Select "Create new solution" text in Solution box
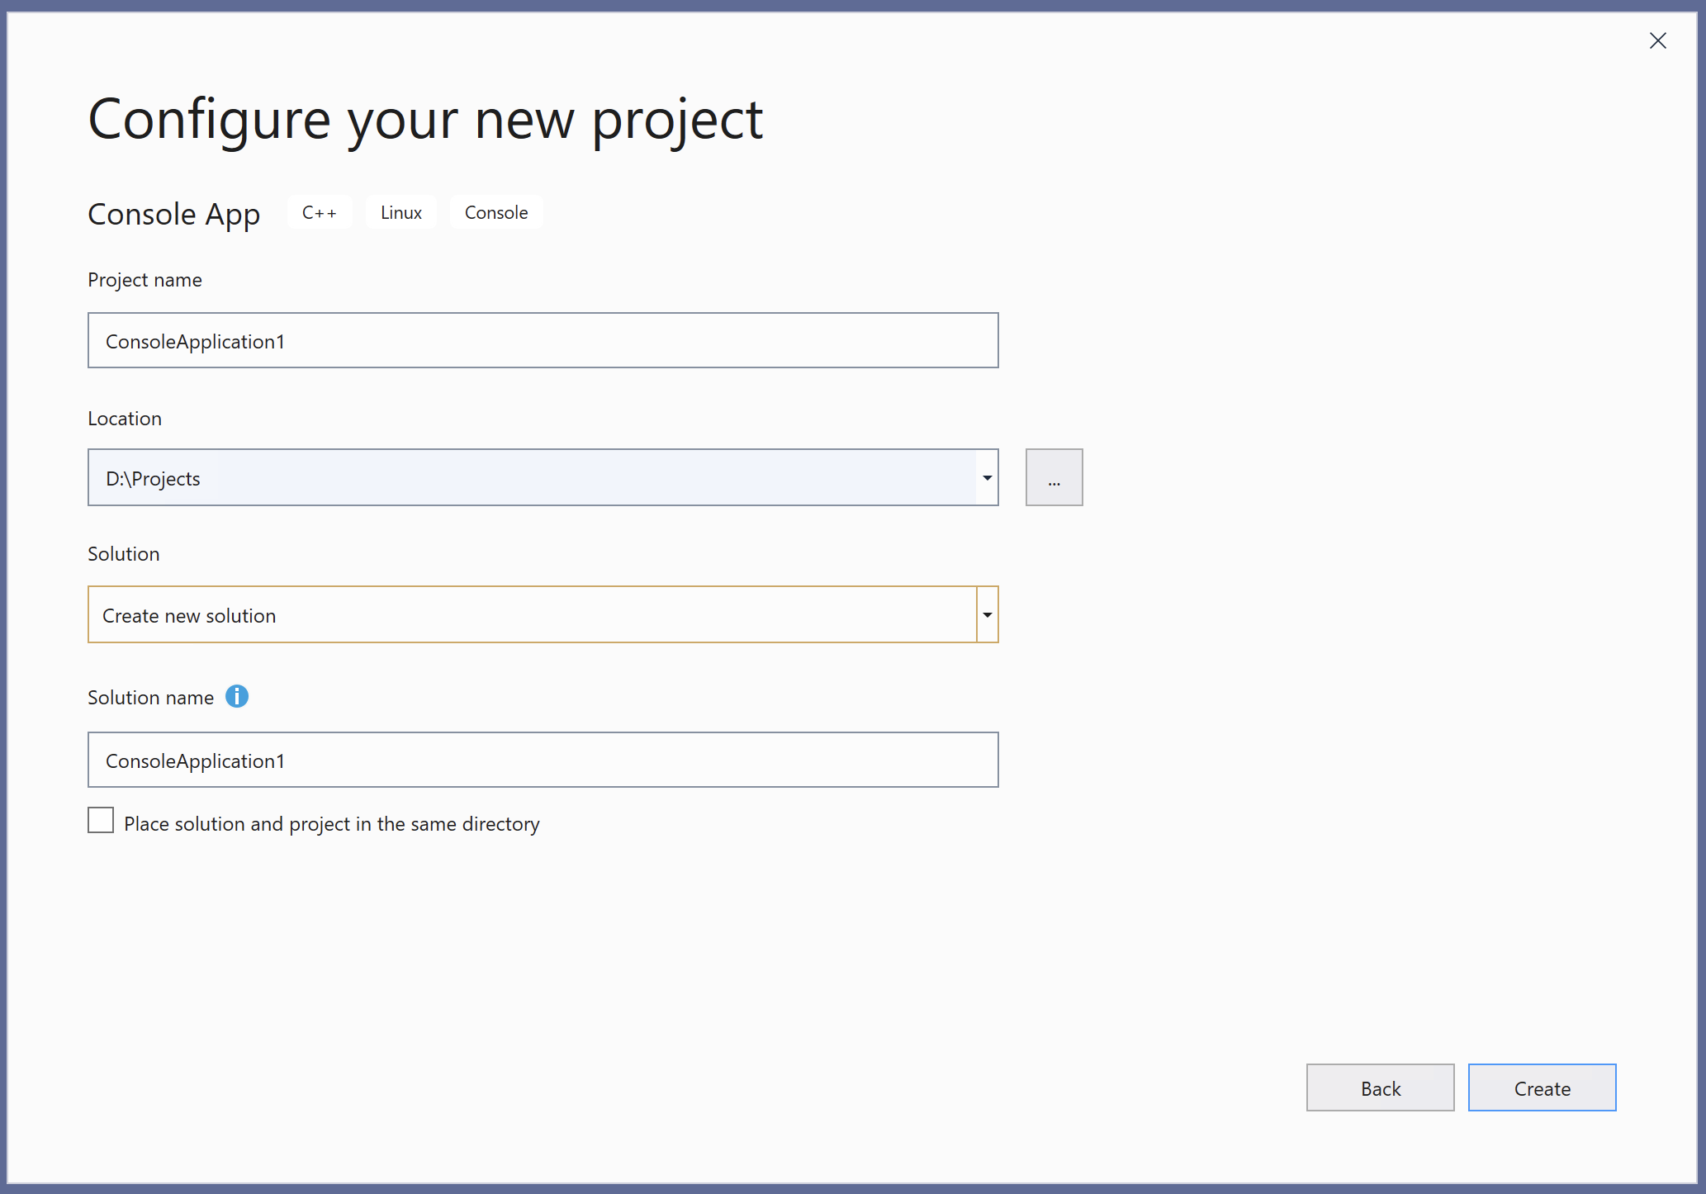Image resolution: width=1706 pixels, height=1194 pixels. click(x=188, y=614)
